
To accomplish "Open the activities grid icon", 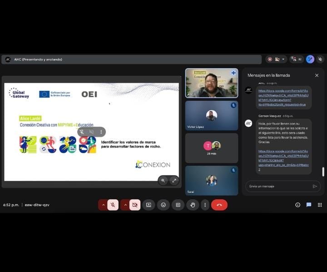I will tap(320, 205).
